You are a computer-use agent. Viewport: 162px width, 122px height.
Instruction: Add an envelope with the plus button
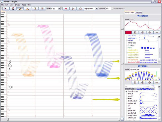[150, 83]
